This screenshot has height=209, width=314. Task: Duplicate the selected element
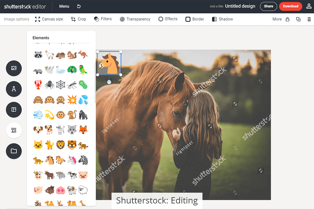pyautogui.click(x=298, y=19)
